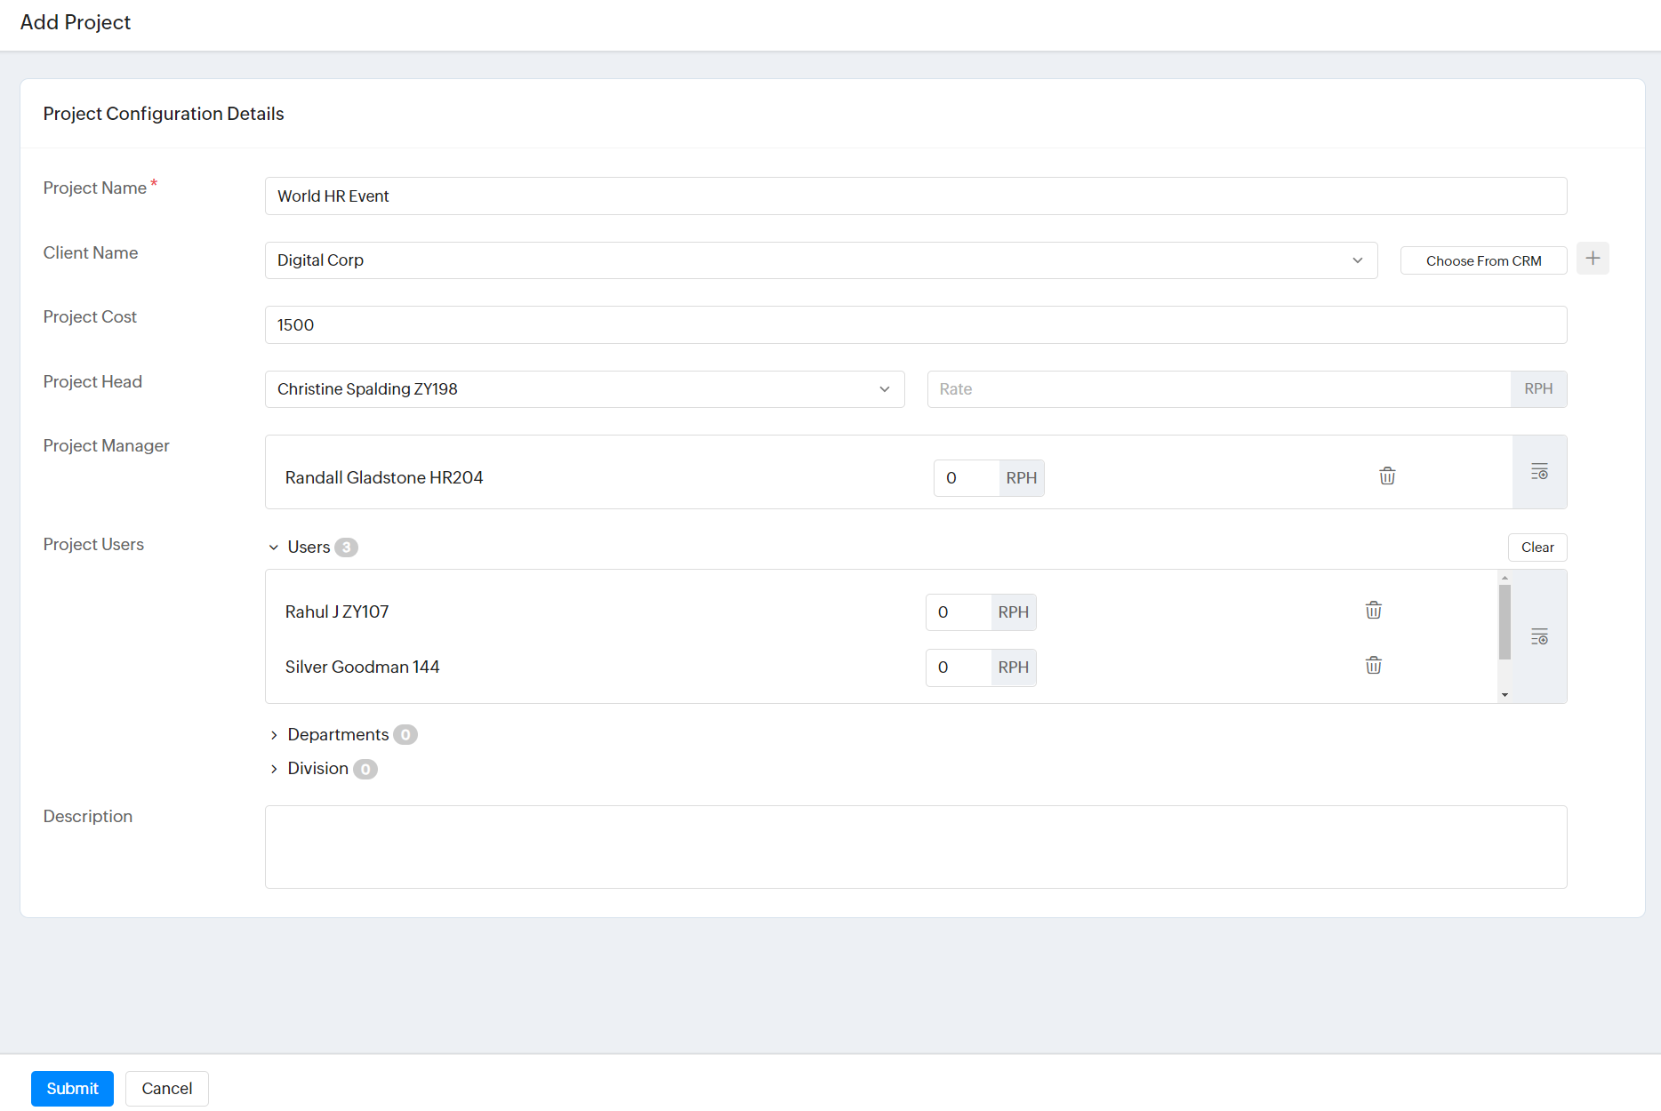Image resolution: width=1661 pixels, height=1111 pixels.
Task: Click the Project Head Rate field
Action: click(x=1218, y=389)
